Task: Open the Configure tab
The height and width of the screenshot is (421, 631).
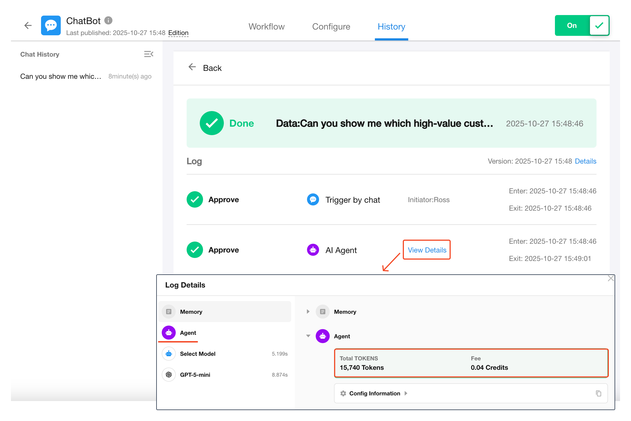Action: click(x=331, y=27)
